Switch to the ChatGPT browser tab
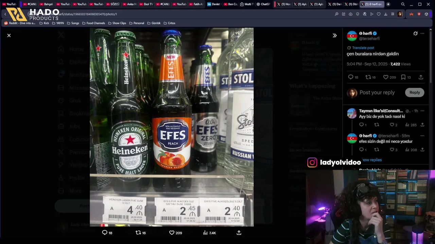Screen dimensions: 435x244 tap(263, 4)
